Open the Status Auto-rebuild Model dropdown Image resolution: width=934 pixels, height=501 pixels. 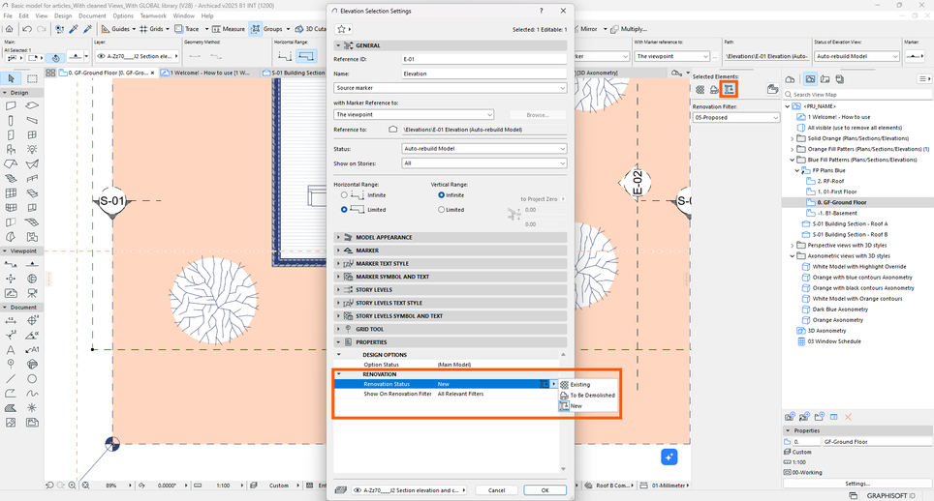coord(484,149)
